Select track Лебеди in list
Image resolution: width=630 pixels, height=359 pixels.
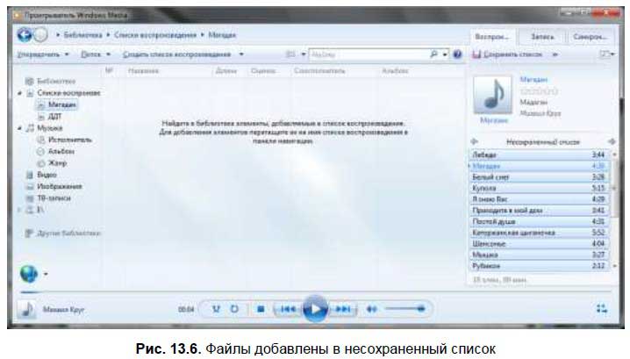[x=539, y=154]
